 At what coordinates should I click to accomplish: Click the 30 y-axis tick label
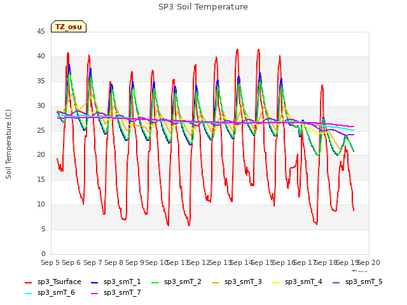(x=41, y=106)
